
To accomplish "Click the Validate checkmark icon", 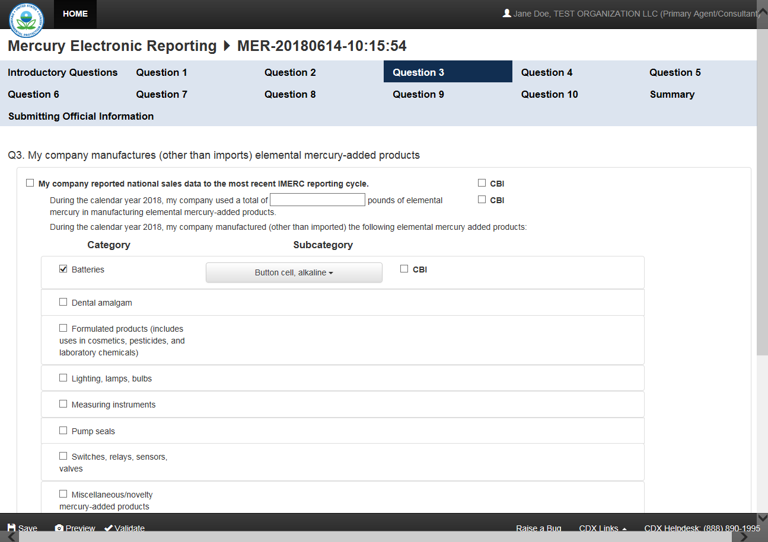I will point(109,528).
